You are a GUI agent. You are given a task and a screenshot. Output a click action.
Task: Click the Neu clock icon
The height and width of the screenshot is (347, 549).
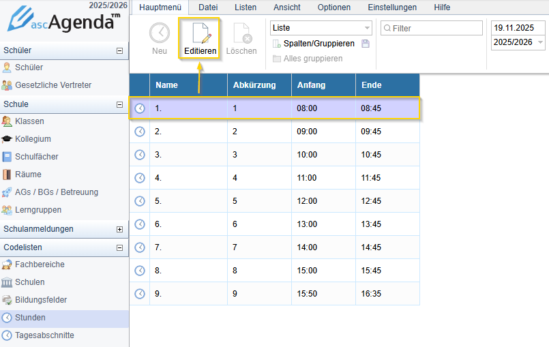160,33
